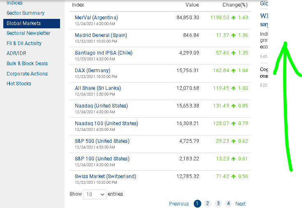Go to FII & DII Activity
The image size is (302, 208).
(x=24, y=43)
